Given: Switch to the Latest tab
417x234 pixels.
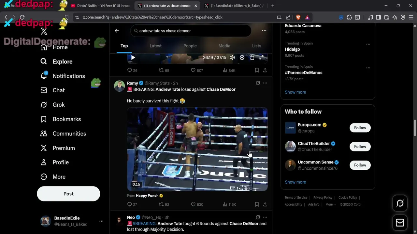Looking at the screenshot, I should 155,46.
